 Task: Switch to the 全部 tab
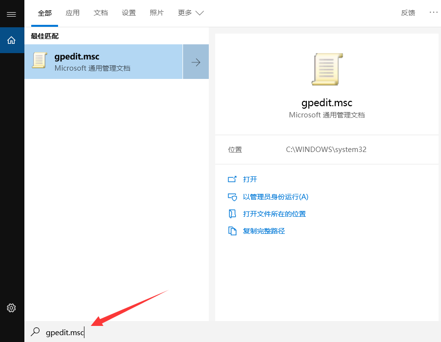tap(45, 13)
